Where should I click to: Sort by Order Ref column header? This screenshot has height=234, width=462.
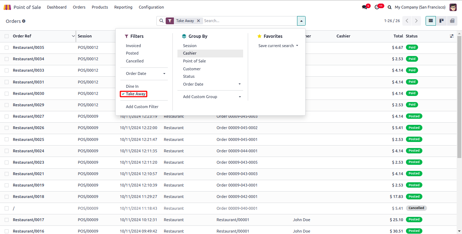click(22, 36)
